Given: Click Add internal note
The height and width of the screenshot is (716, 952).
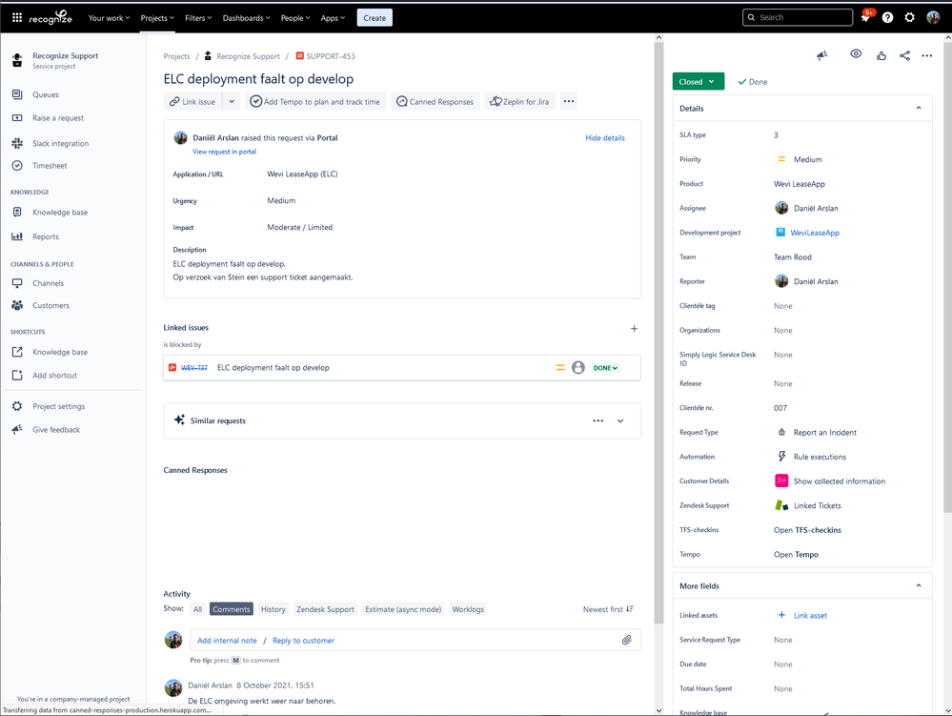Looking at the screenshot, I should pyautogui.click(x=227, y=641).
